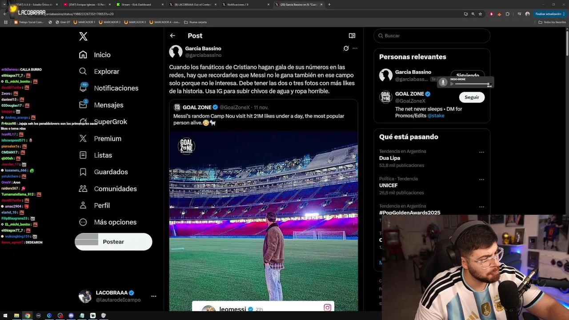This screenshot has width=569, height=320.
Task: Open Perfil in sidebar
Action: (x=94, y=205)
